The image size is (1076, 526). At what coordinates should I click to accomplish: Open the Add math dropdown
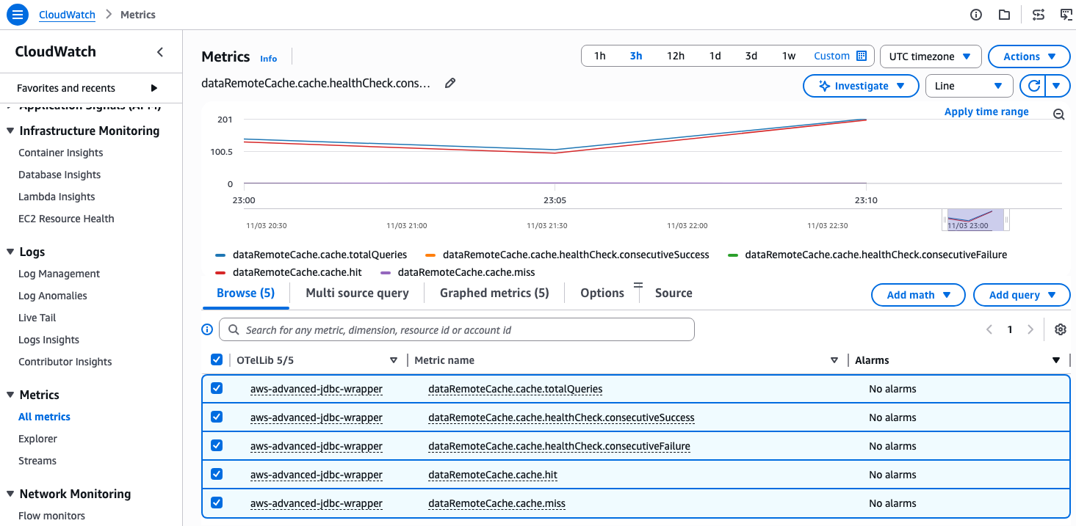(x=918, y=295)
